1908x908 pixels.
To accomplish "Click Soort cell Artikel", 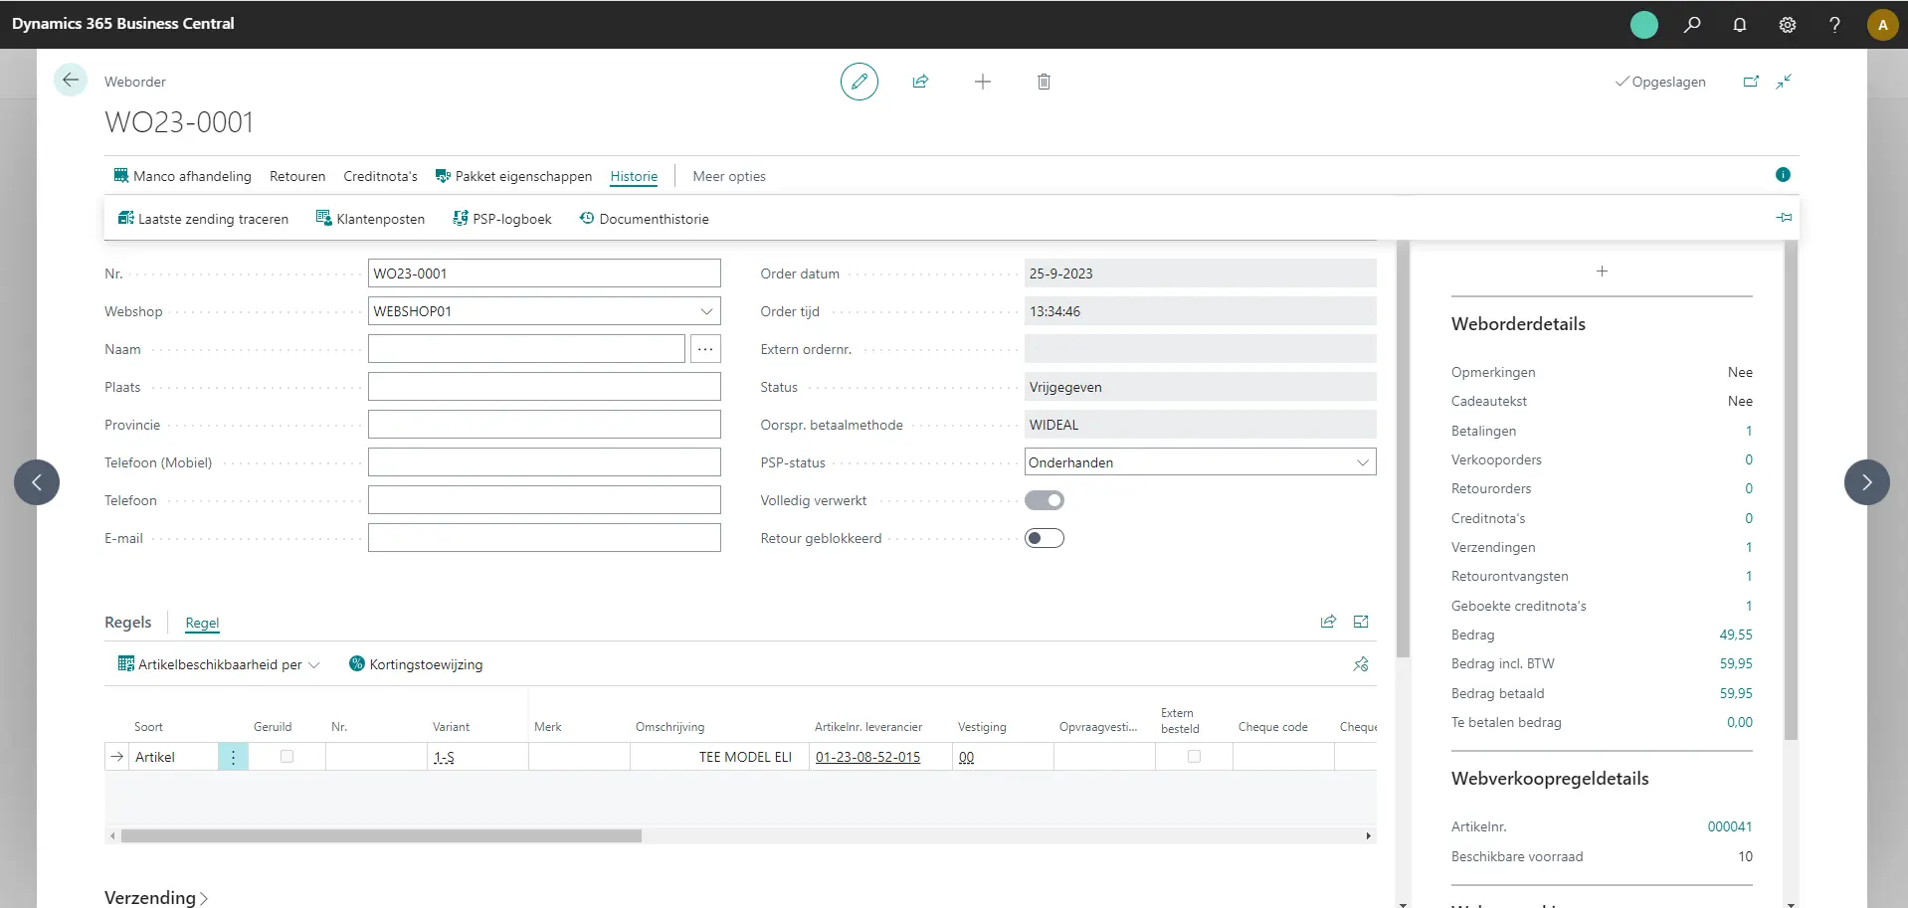I will pyautogui.click(x=173, y=757).
